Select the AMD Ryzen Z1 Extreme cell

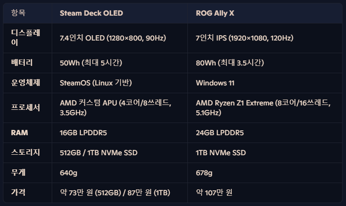[x=263, y=108]
